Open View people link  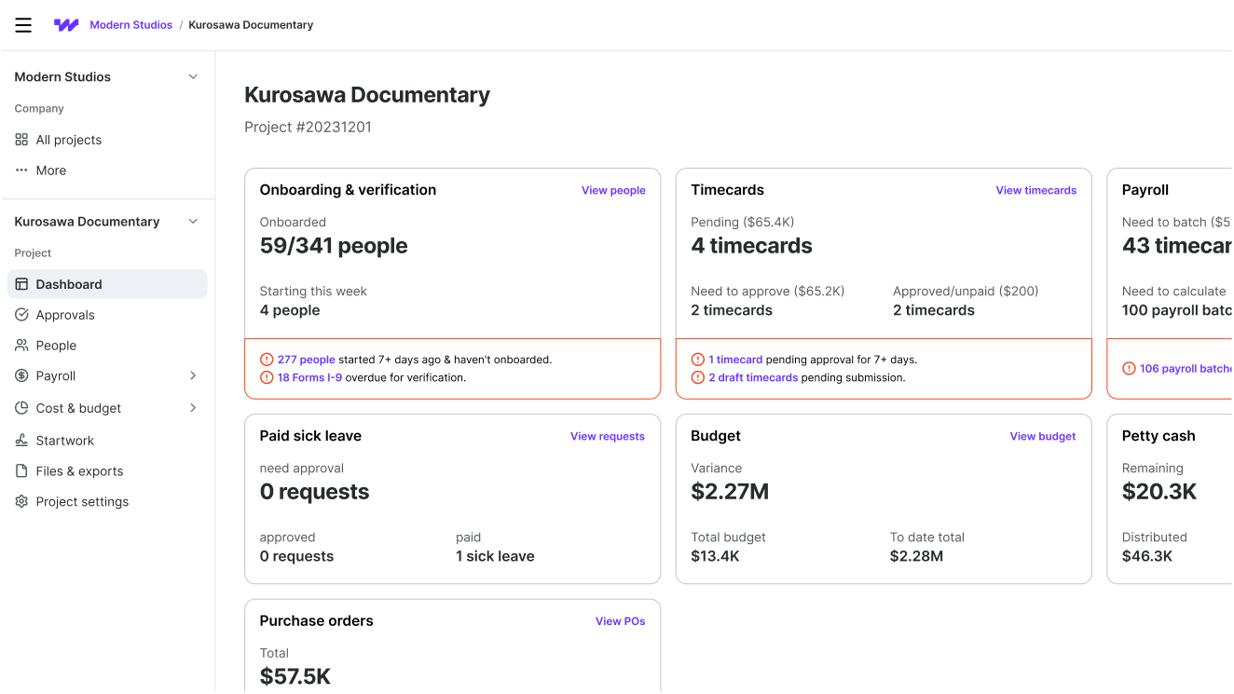(613, 190)
